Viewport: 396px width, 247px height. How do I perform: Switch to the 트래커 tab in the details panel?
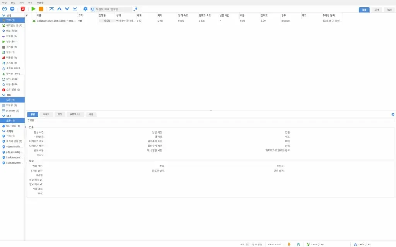(46, 114)
